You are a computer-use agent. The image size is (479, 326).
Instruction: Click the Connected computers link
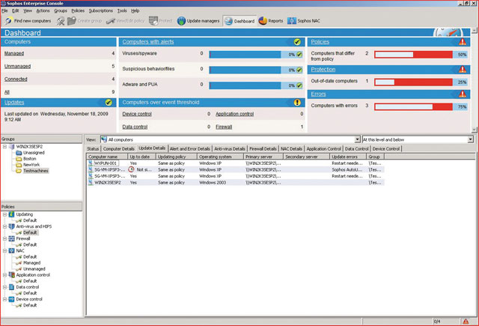tap(16, 79)
